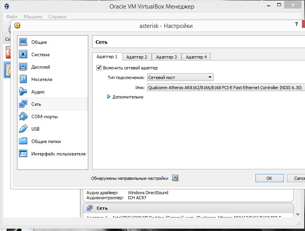Click the VirtualBox cube logo icon
Viewport: 305px width, 231px height.
tap(7, 6)
